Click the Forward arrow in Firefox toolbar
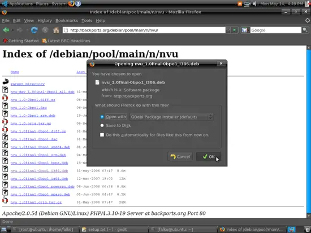Viewport: 311px width, 233px height. tap(19, 30)
